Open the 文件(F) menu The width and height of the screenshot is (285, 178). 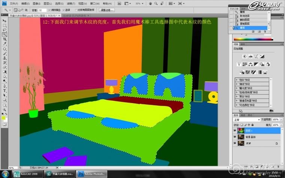14,3
